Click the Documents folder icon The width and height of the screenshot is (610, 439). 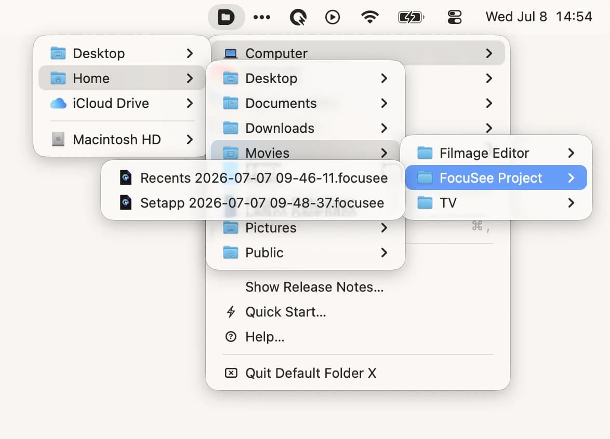pyautogui.click(x=230, y=103)
